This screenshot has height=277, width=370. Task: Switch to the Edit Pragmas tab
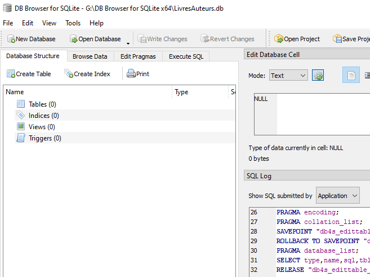coord(138,56)
